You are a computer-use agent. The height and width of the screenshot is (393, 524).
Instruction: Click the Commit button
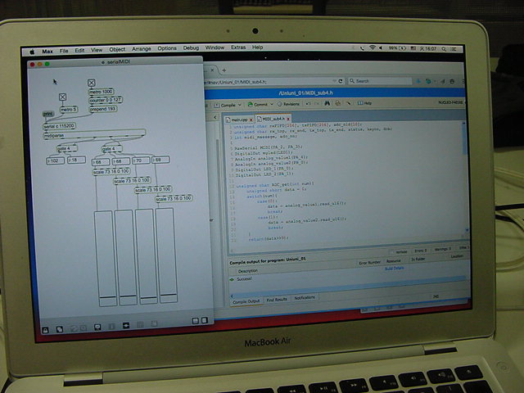click(x=258, y=104)
